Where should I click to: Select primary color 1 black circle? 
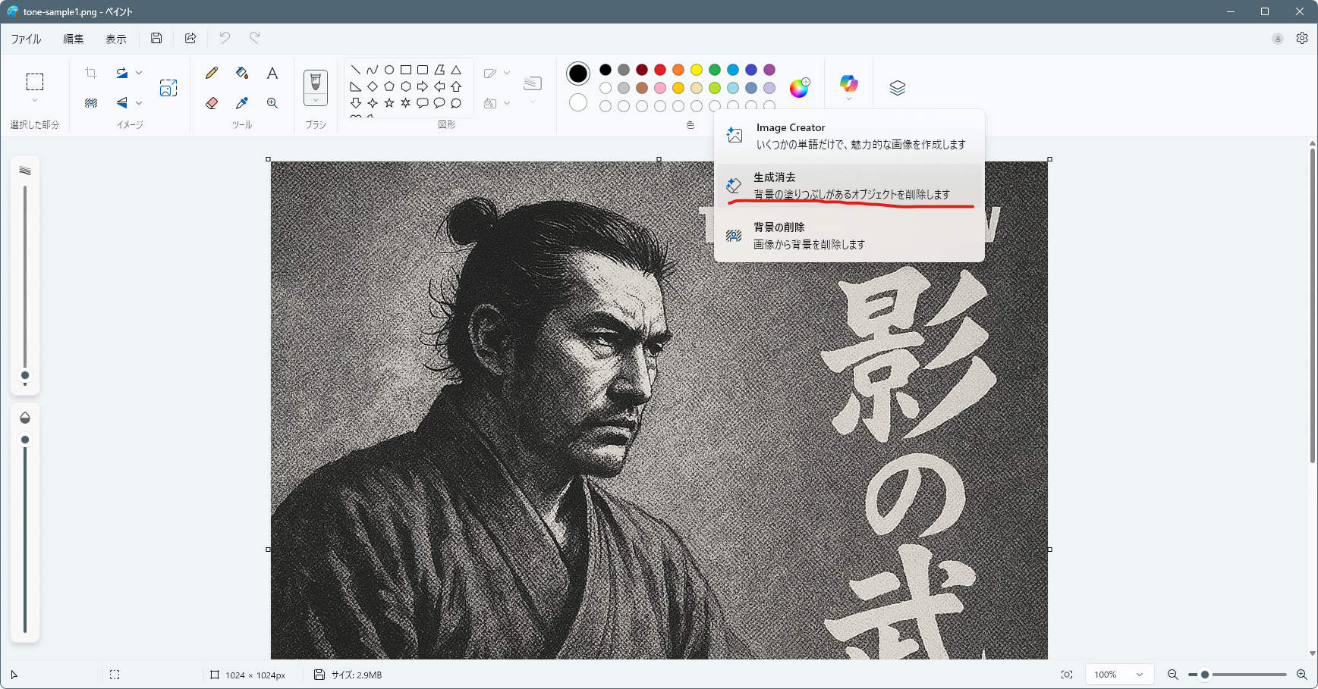point(578,74)
